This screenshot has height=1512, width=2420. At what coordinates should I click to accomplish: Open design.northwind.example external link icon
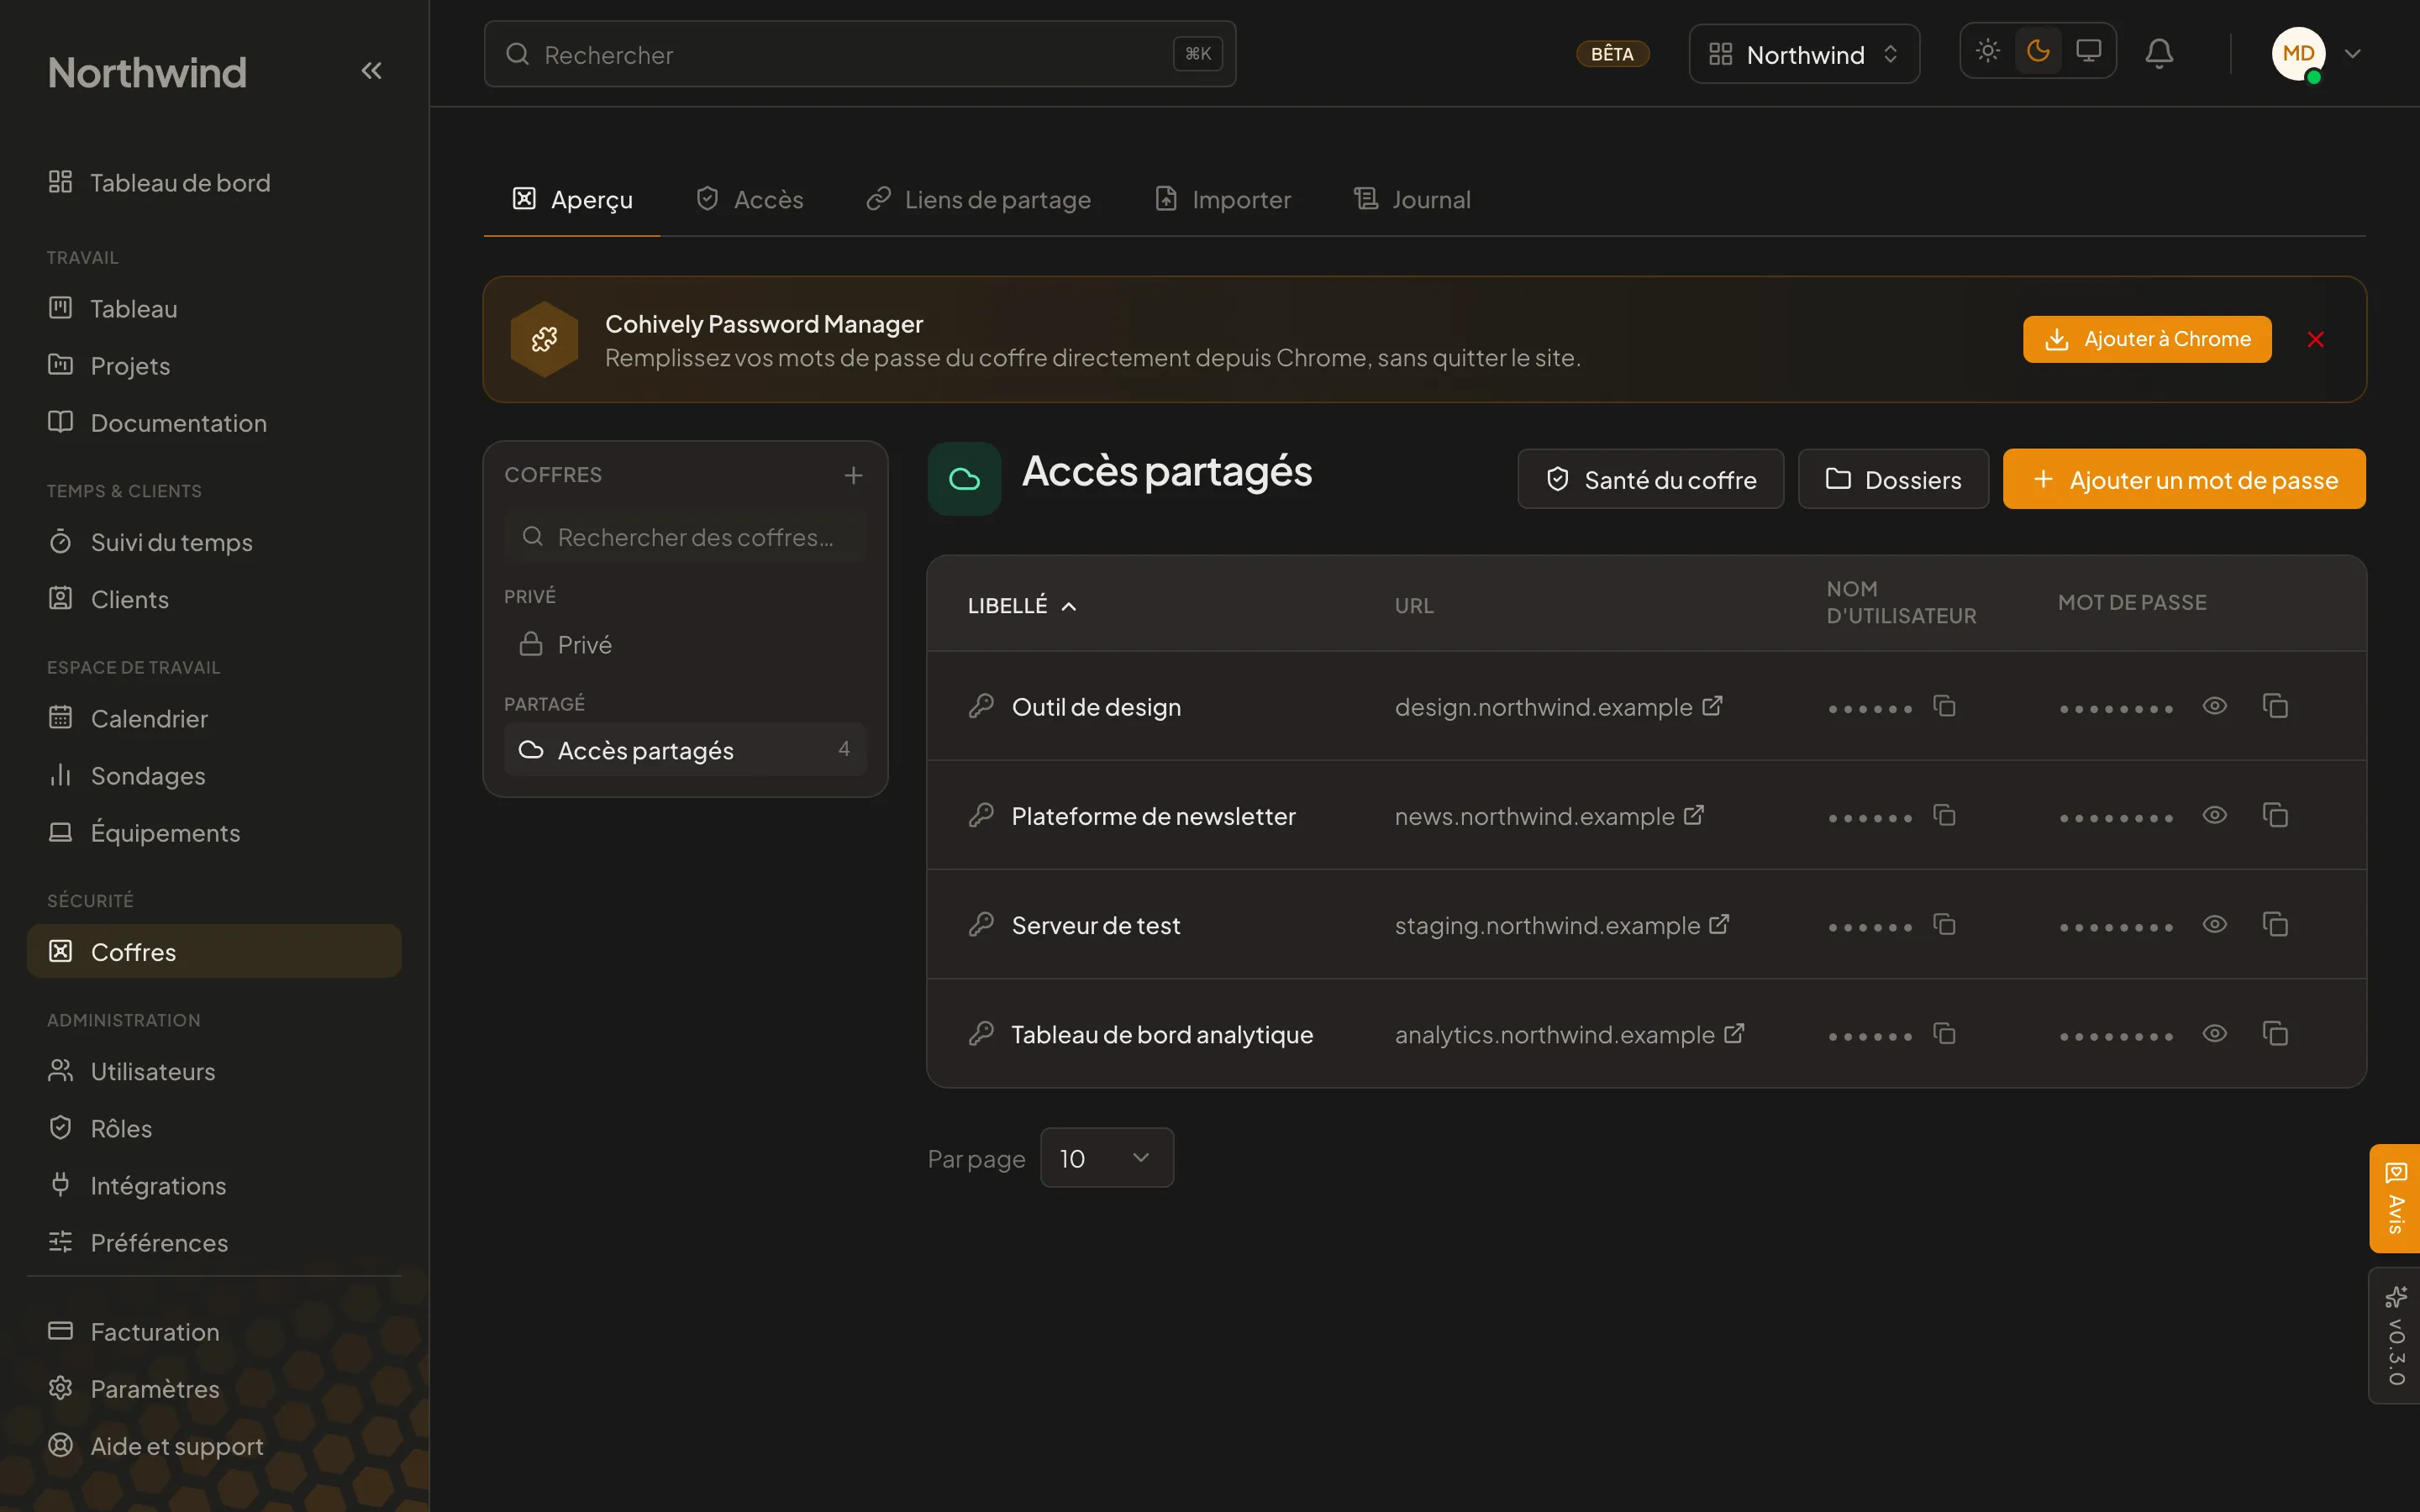pyautogui.click(x=1712, y=706)
